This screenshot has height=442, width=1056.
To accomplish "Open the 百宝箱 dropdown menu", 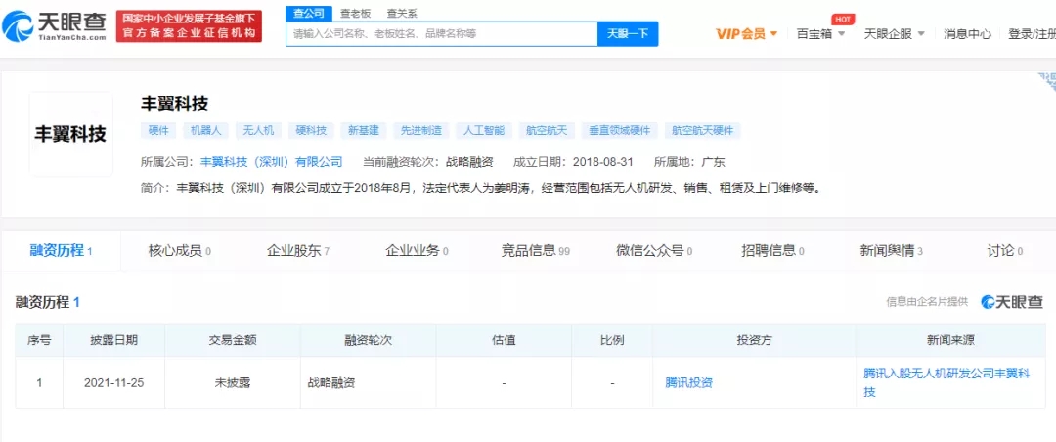I will click(821, 33).
